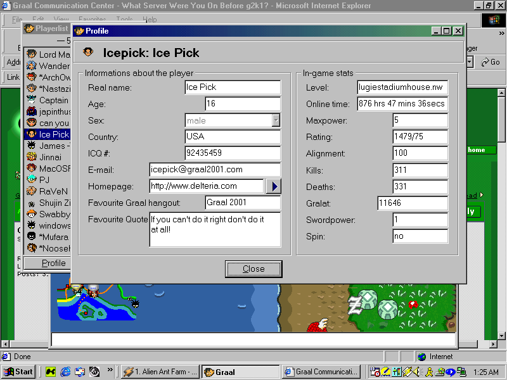
Task: Click the Real name field
Action: pyautogui.click(x=233, y=87)
